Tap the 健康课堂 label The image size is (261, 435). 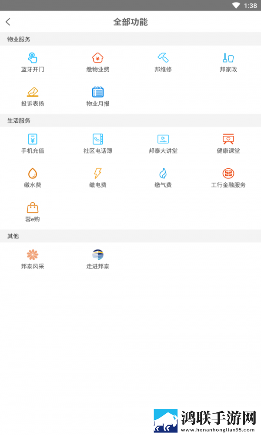[228, 151]
